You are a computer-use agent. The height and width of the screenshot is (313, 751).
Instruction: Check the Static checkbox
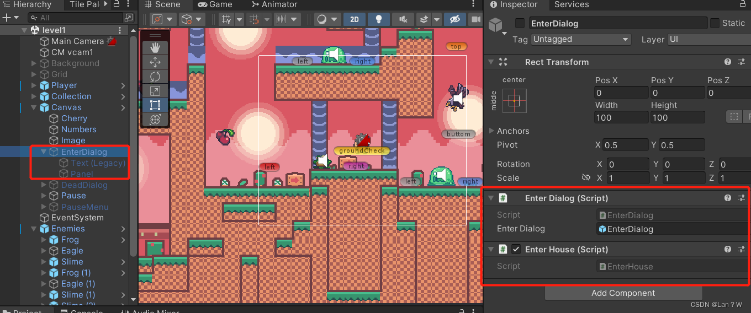715,23
